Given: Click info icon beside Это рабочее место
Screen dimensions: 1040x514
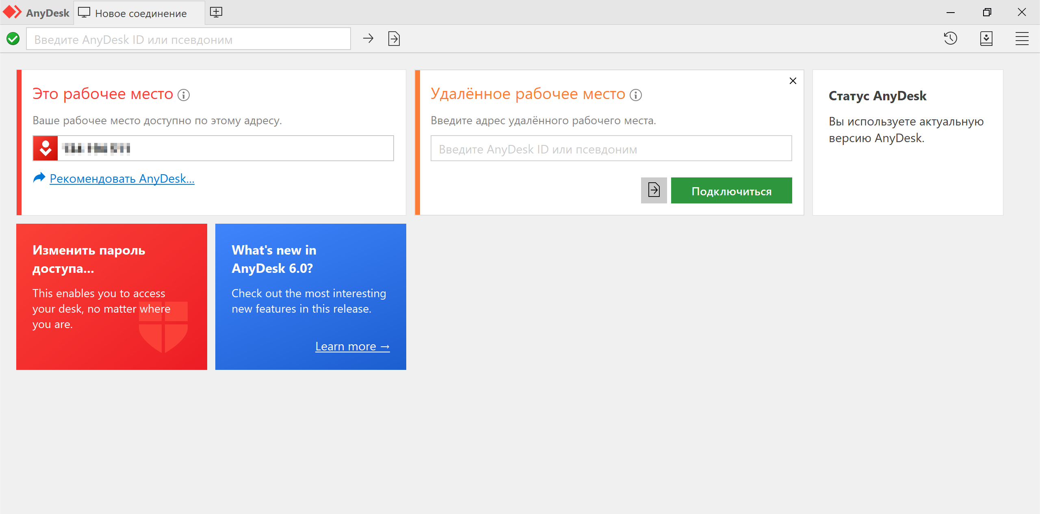Looking at the screenshot, I should coord(184,95).
